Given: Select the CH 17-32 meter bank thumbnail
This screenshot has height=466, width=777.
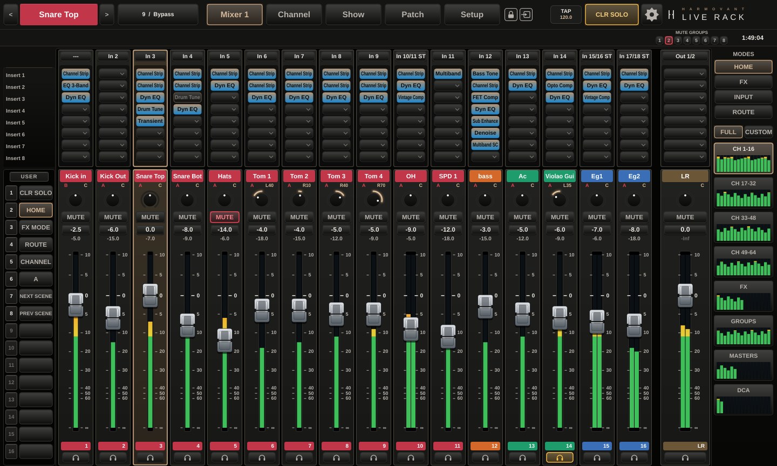Looking at the screenshot, I should (x=744, y=193).
